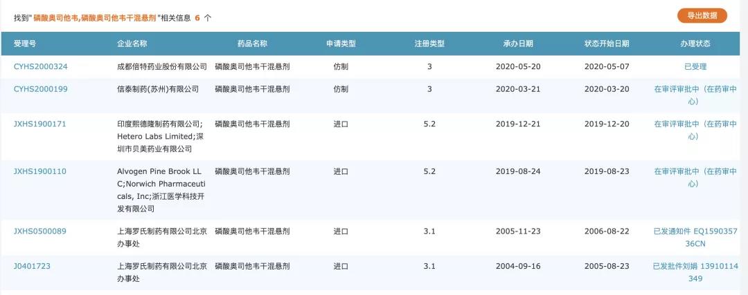Click the 企业名称 column header
Image resolution: width=748 pixels, height=295 pixels.
[x=132, y=44]
